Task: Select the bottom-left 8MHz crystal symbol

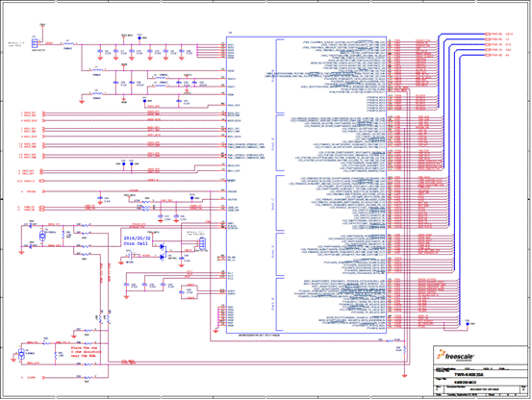Action: pyautogui.click(x=21, y=355)
